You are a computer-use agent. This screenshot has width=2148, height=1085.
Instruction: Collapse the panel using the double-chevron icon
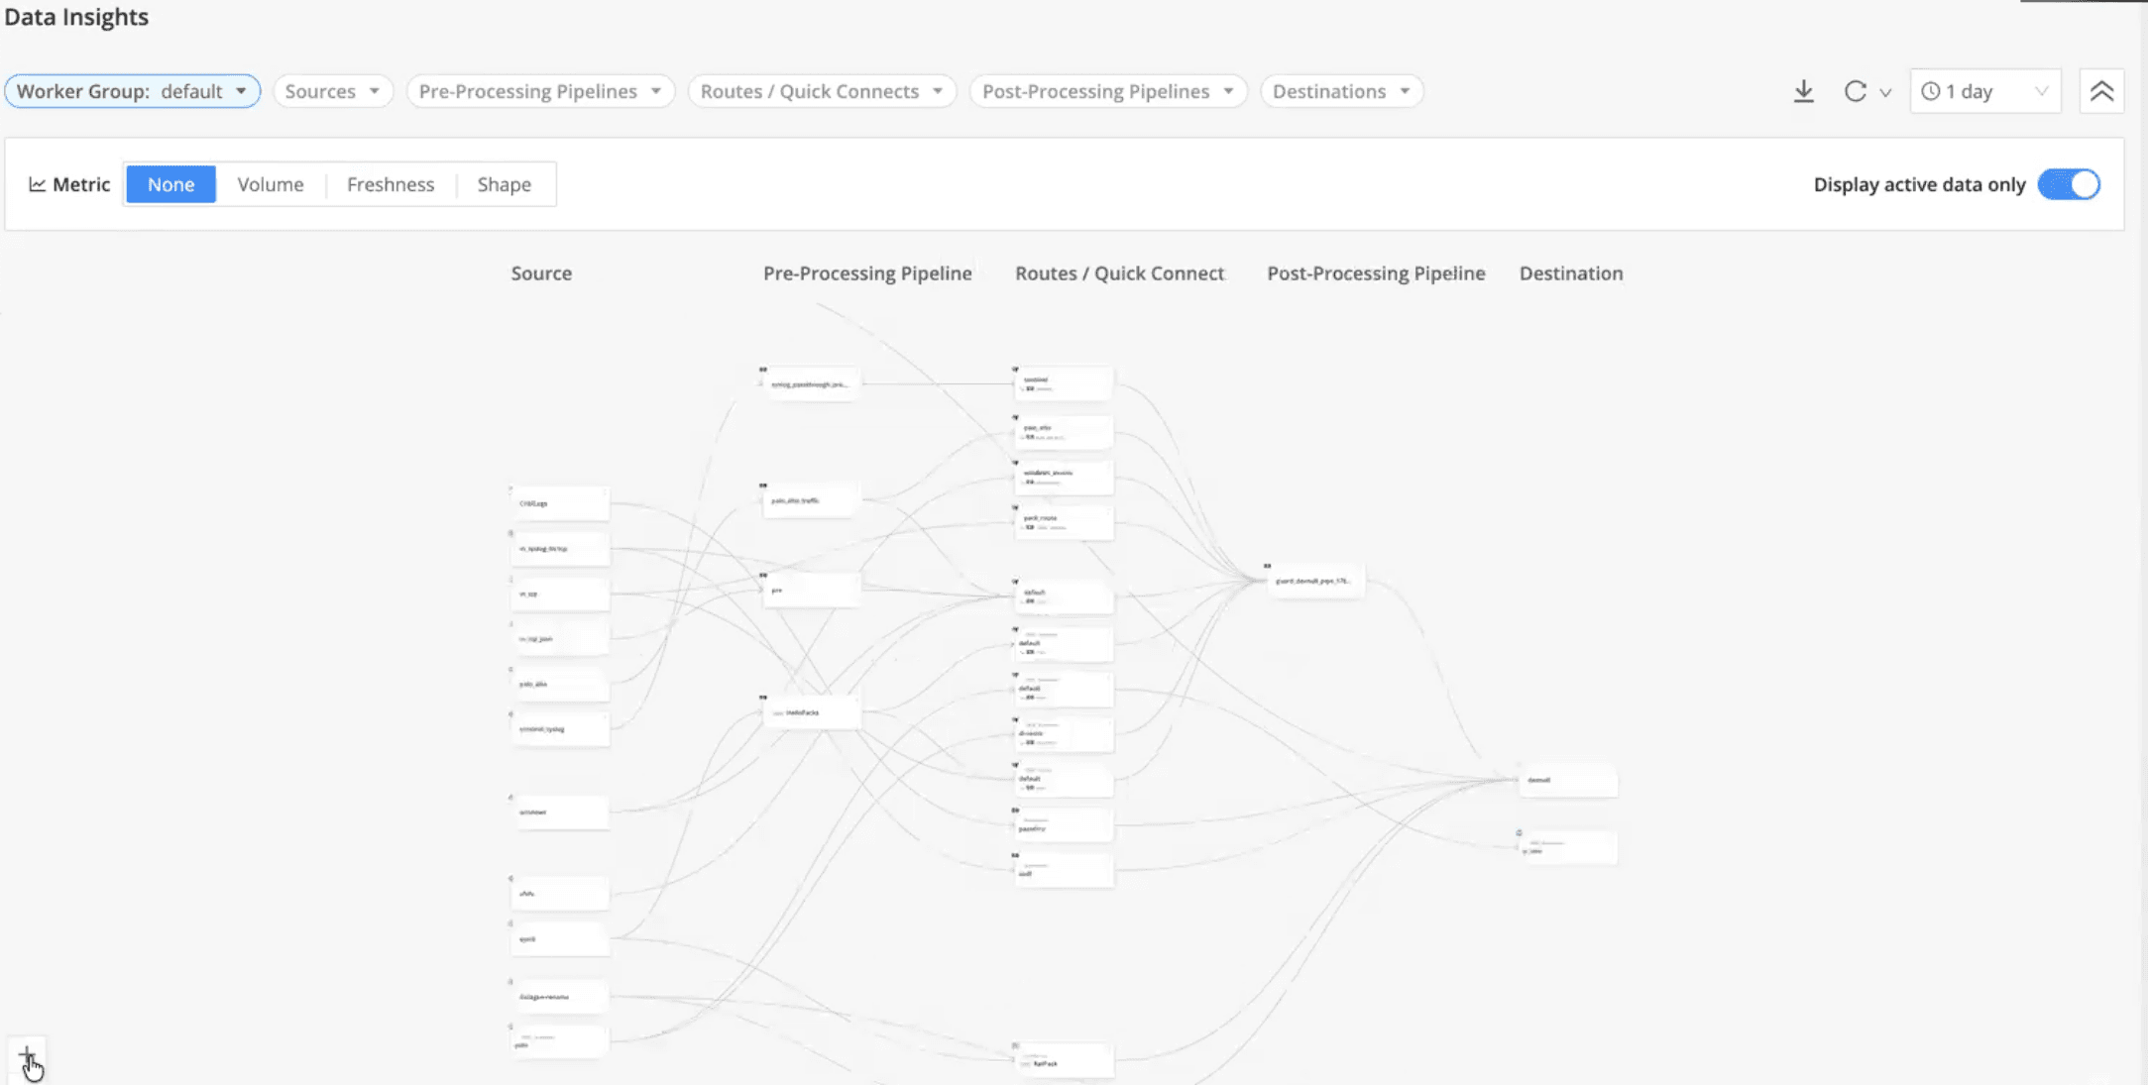2101,90
